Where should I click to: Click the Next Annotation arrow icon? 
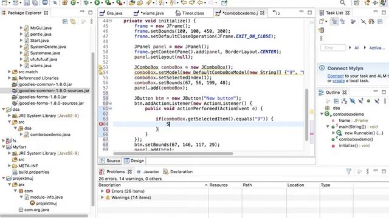161,2
